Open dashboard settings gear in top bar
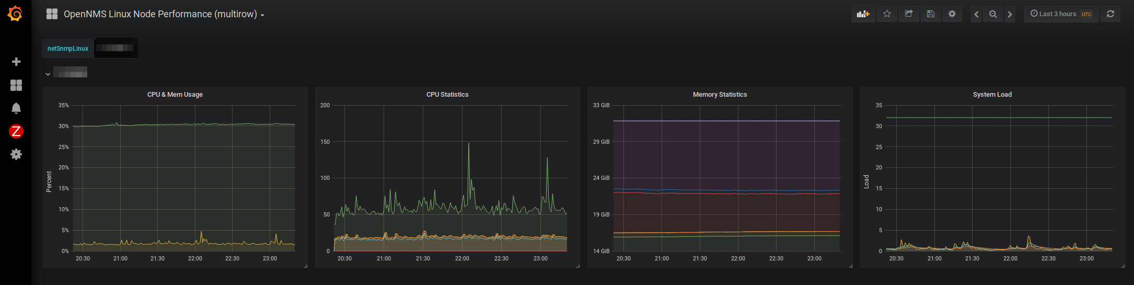 click(x=952, y=14)
